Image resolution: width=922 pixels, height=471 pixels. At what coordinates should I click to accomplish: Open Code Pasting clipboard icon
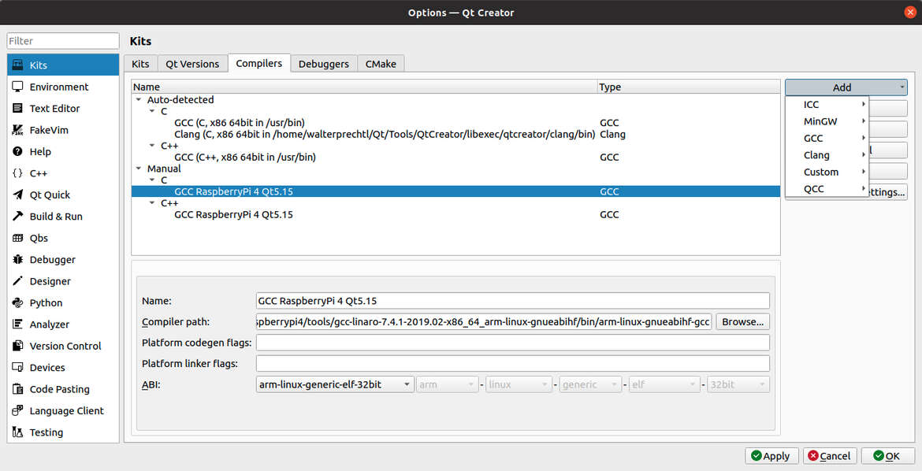(17, 389)
